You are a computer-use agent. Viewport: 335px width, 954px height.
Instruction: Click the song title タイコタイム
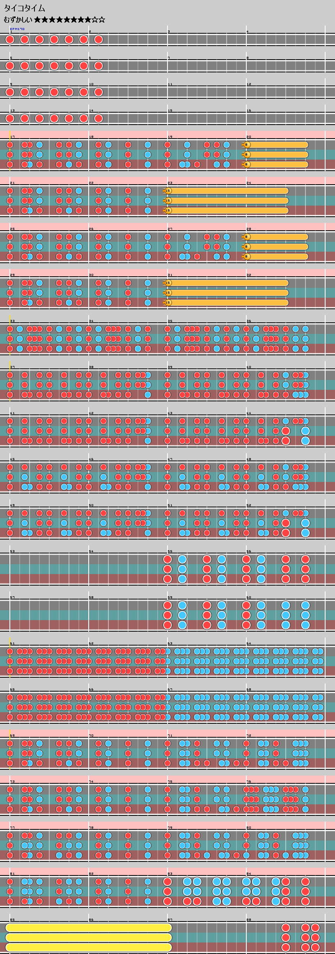click(25, 8)
